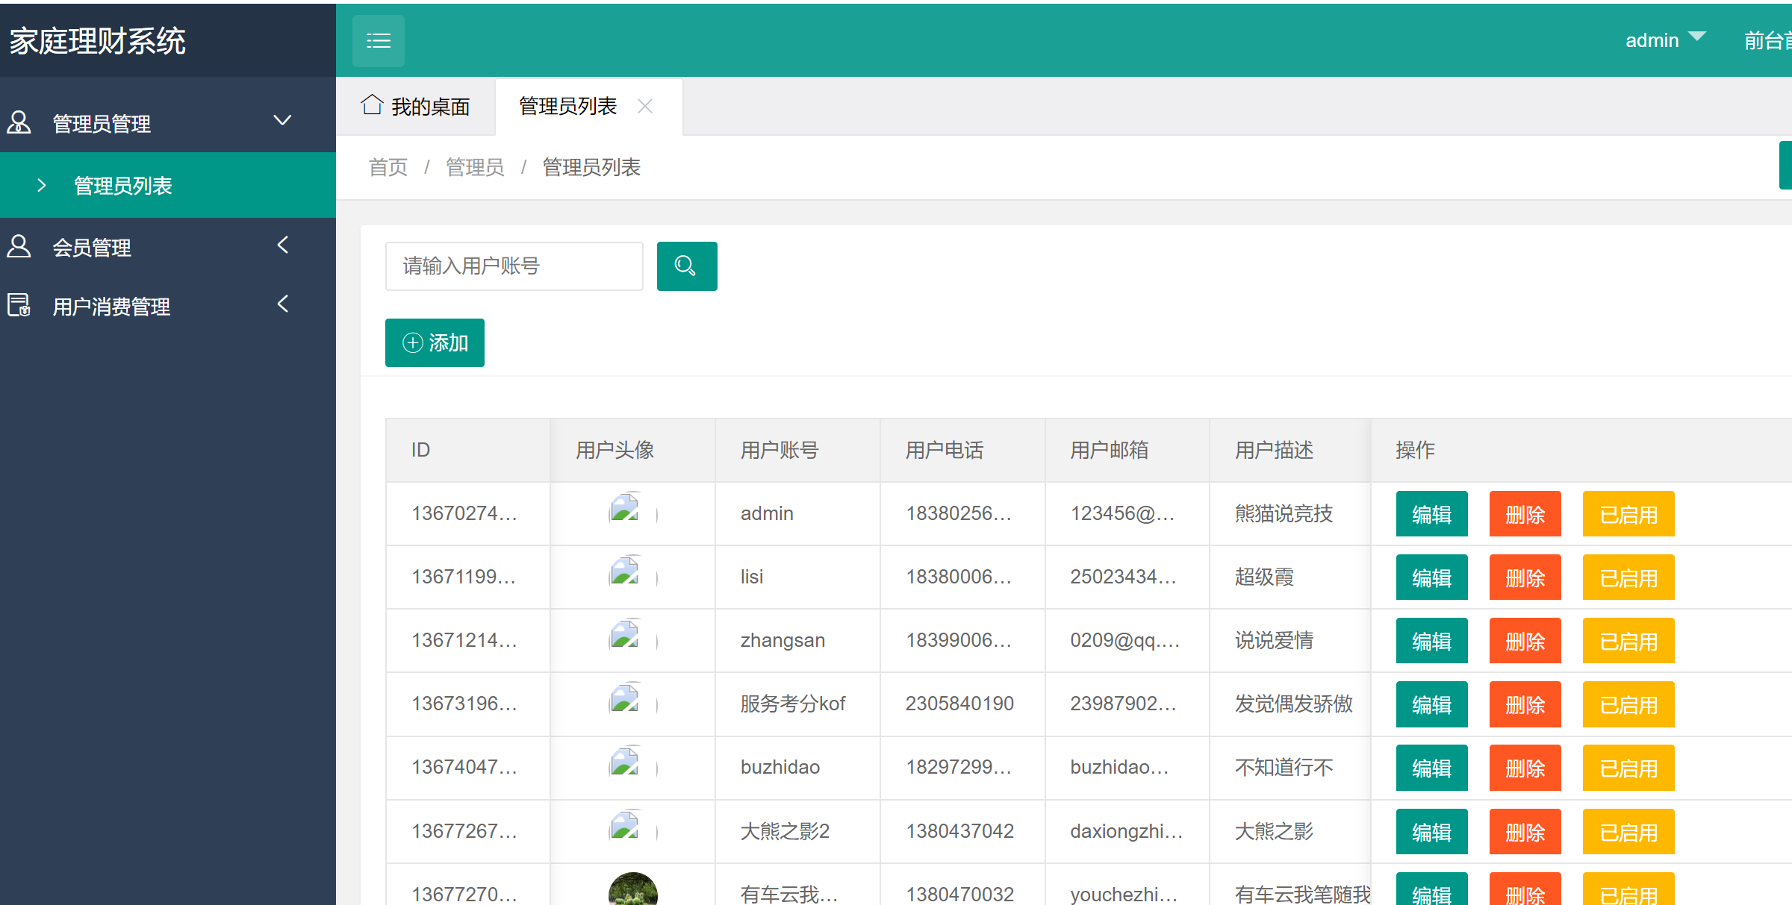Edit the 服务考分kof user row
1792x905 pixels.
click(1431, 704)
